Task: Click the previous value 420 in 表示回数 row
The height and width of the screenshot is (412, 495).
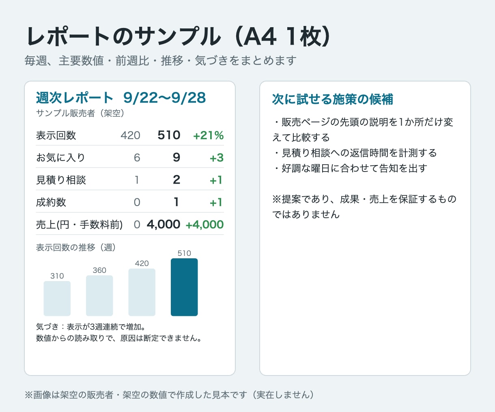Action: (x=130, y=135)
